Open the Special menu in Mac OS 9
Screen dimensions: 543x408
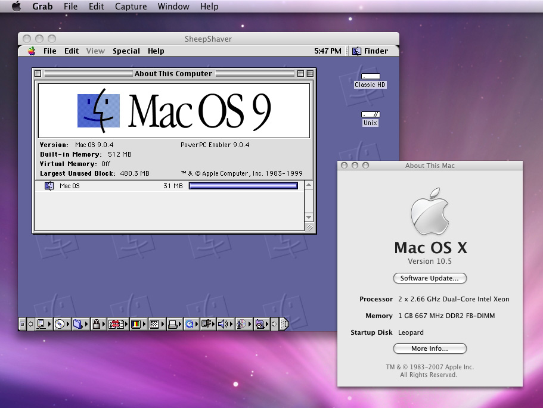tap(126, 51)
